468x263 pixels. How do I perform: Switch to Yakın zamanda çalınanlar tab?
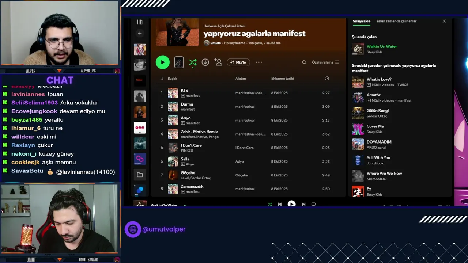[x=396, y=21]
